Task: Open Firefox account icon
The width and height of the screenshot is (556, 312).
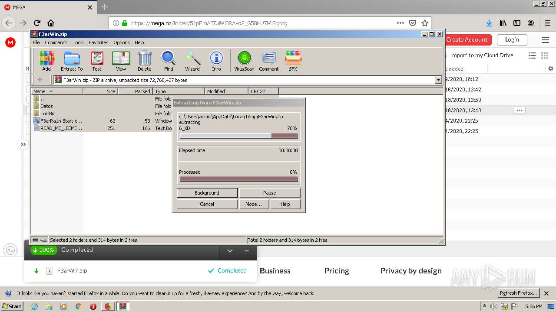Action: tap(531, 23)
